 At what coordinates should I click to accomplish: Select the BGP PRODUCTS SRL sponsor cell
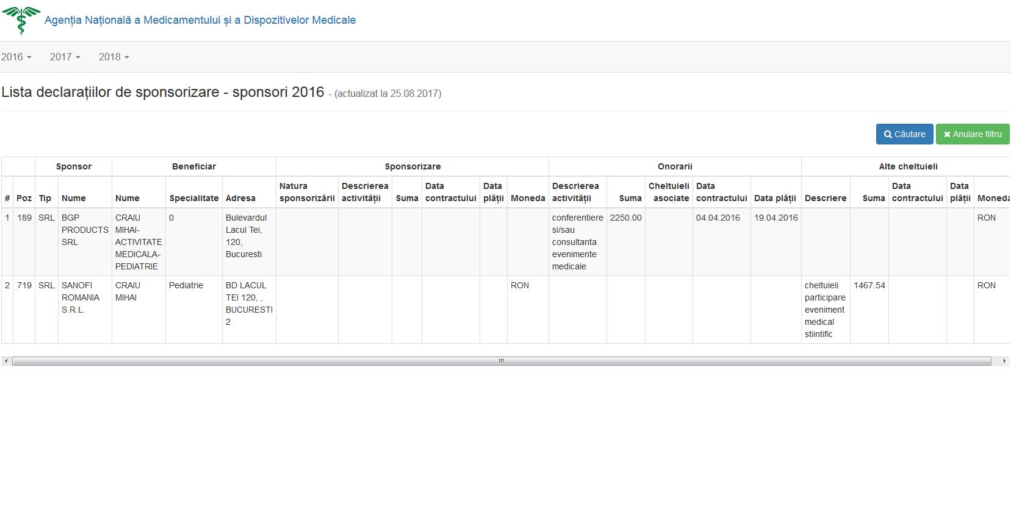84,230
